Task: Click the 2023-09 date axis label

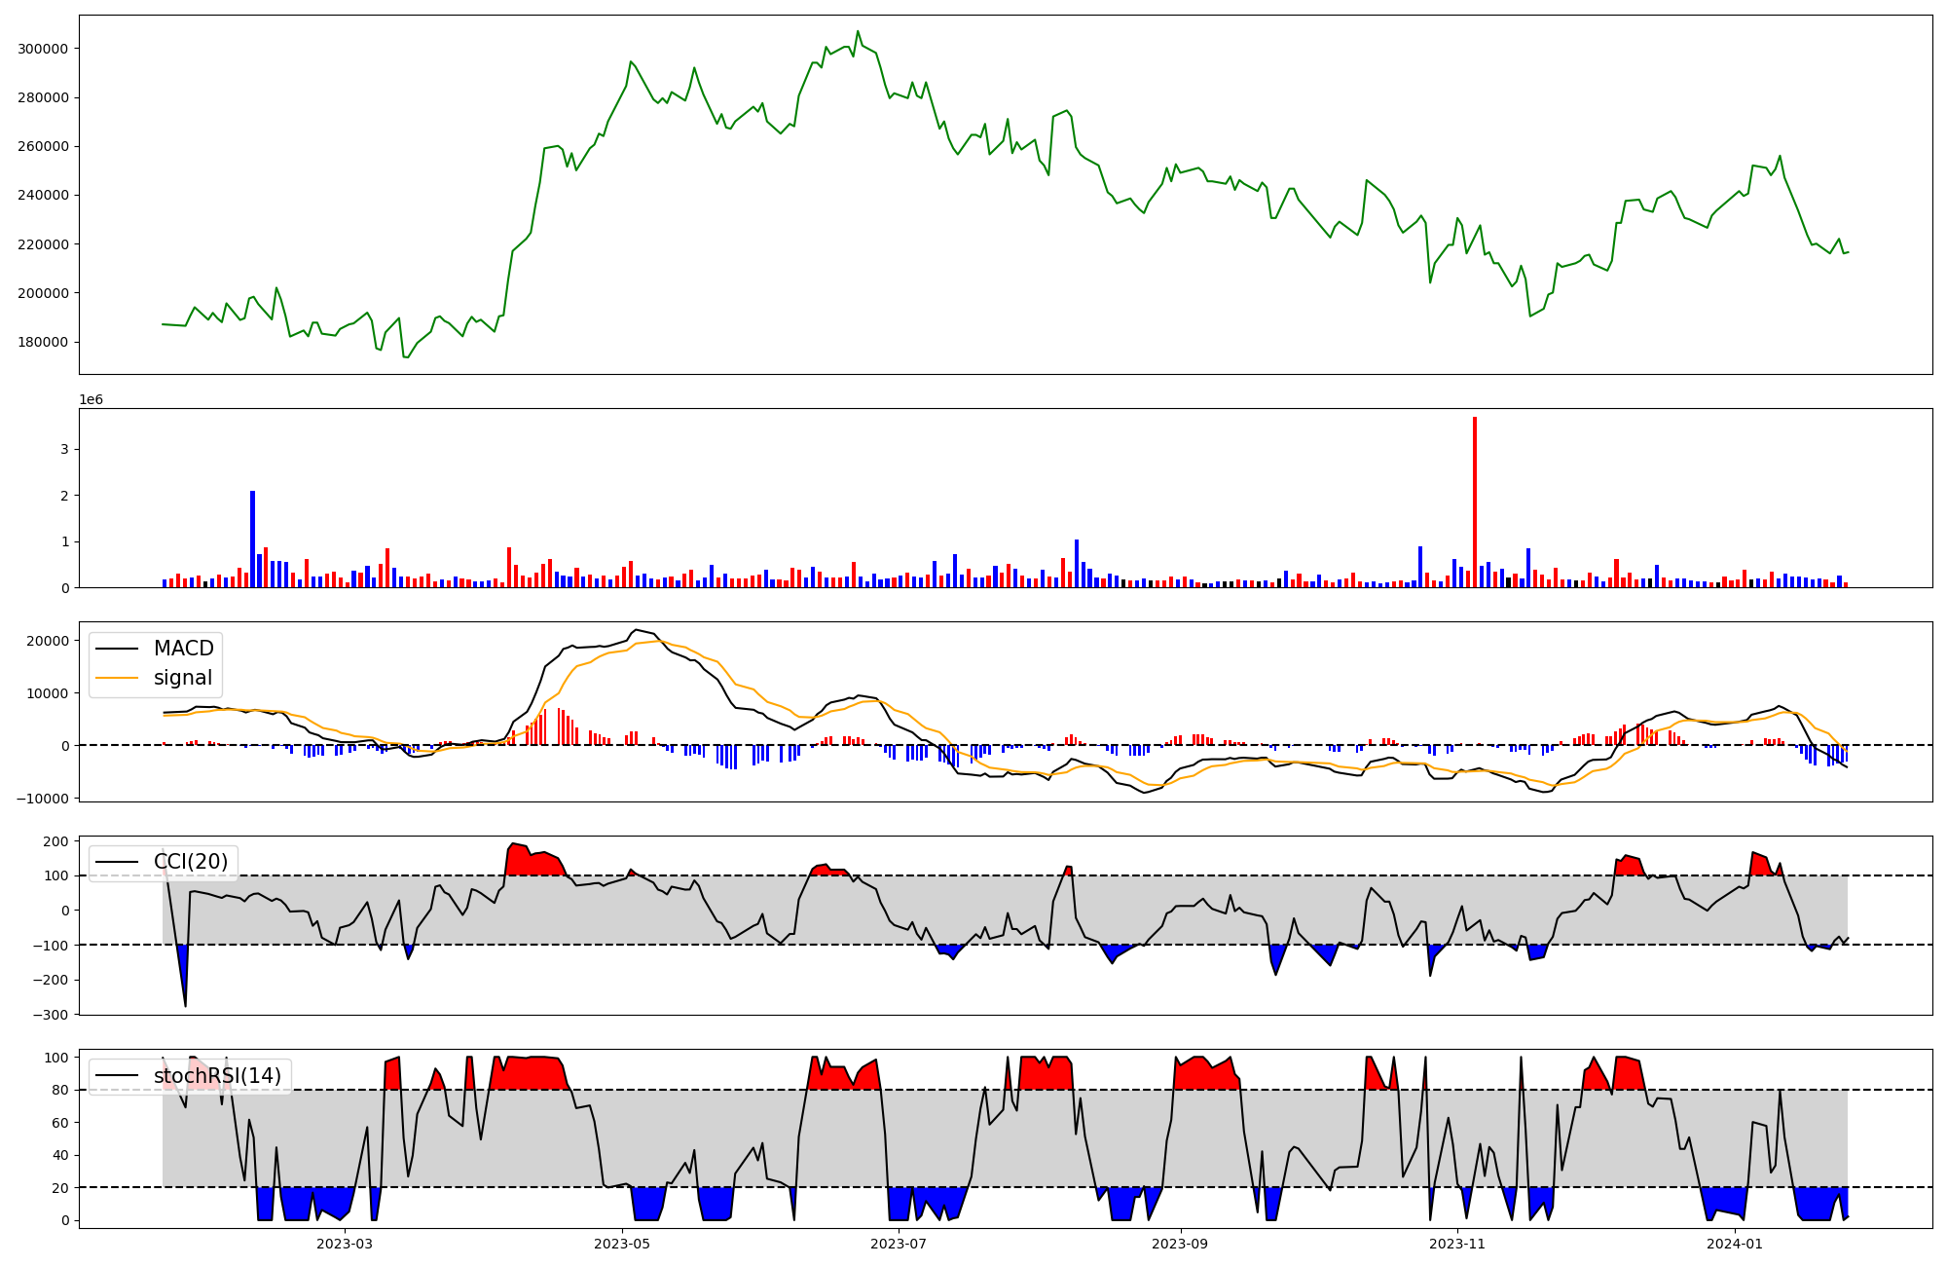Action: click(1181, 1244)
